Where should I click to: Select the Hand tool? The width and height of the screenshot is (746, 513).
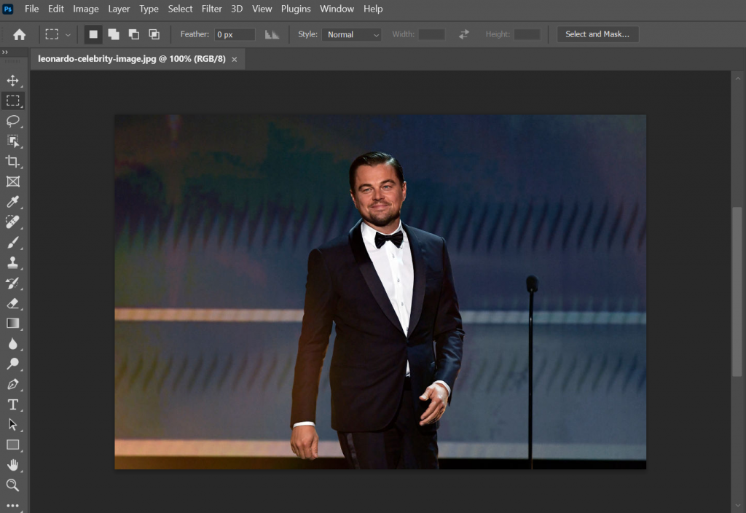[13, 465]
